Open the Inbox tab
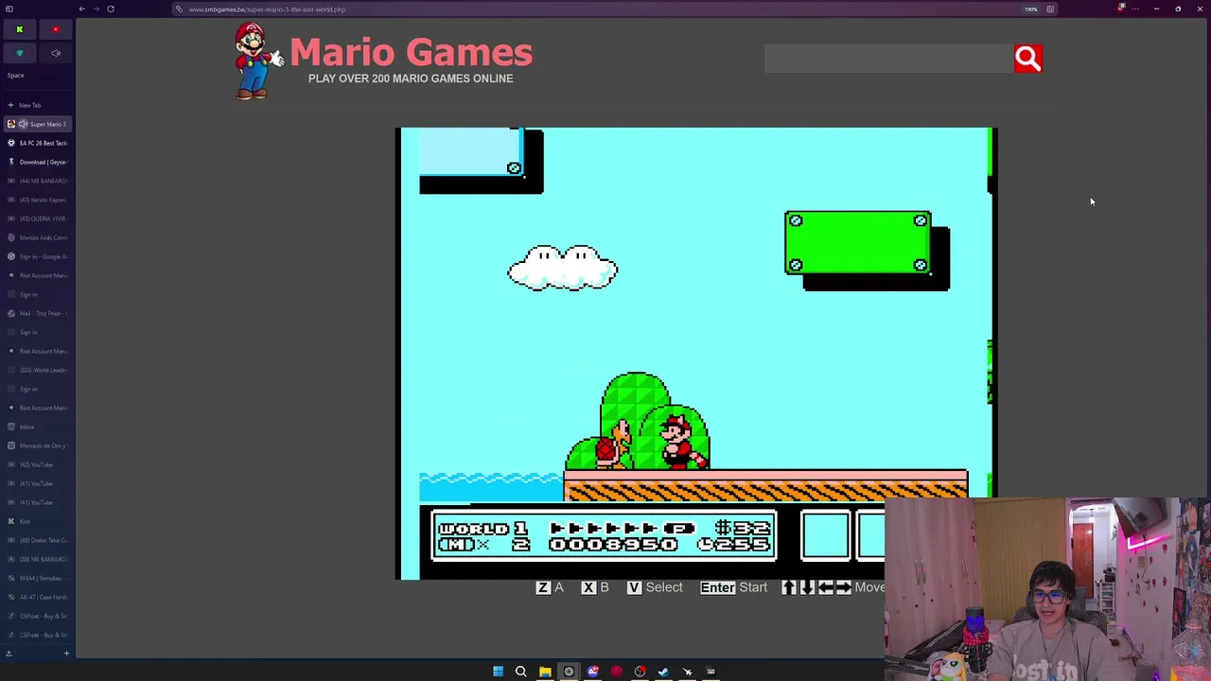 38,427
